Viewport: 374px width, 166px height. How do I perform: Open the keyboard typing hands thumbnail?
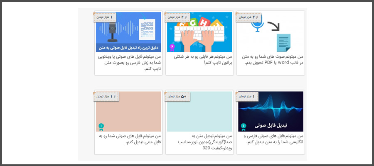click(x=199, y=32)
